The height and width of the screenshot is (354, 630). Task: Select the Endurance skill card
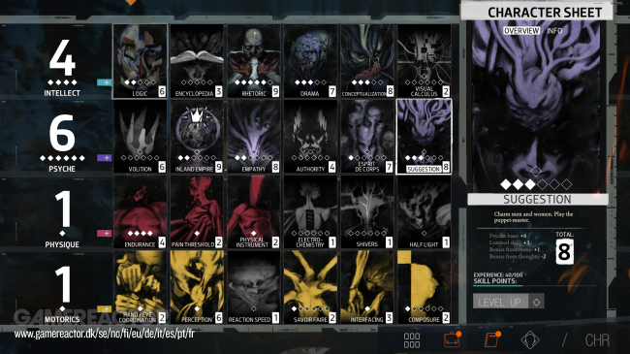pyautogui.click(x=140, y=212)
